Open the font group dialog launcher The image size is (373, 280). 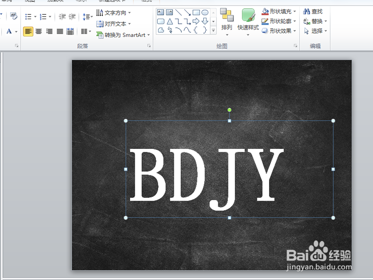[17, 45]
